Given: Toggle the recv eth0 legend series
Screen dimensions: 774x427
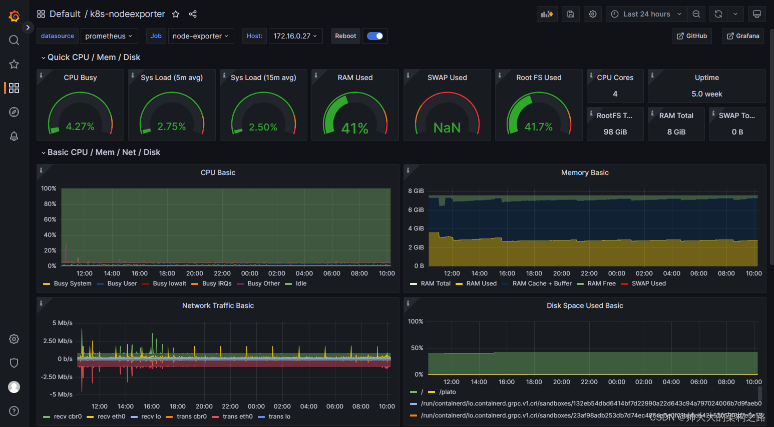Looking at the screenshot, I should (111, 416).
